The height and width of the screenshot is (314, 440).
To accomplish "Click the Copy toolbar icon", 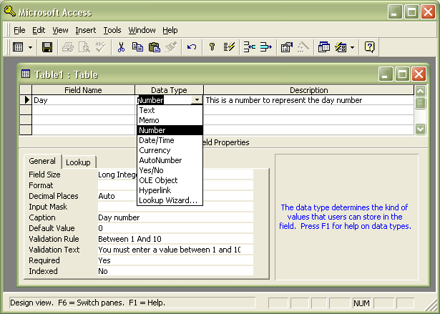I will 137,47.
